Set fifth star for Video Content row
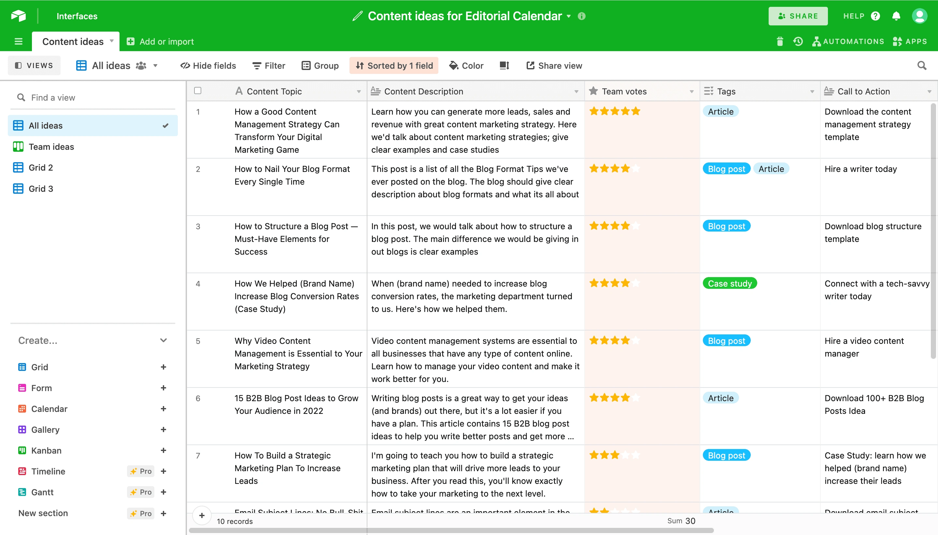 (636, 341)
